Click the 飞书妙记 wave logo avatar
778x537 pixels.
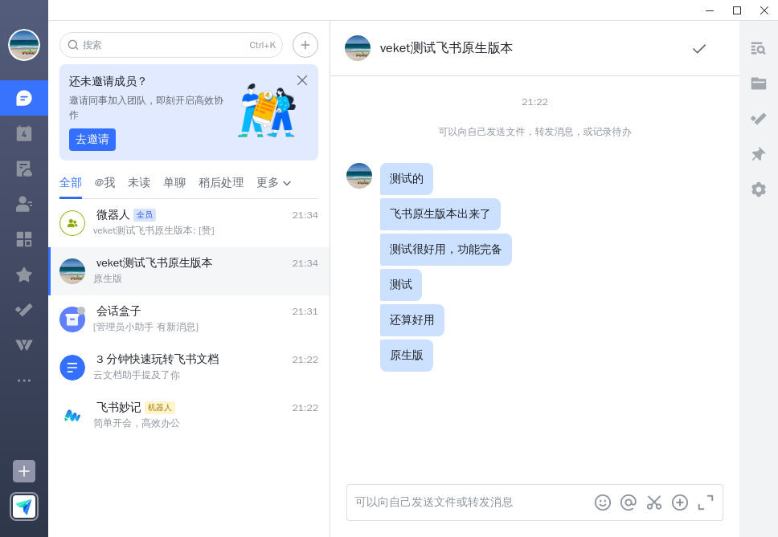[72, 416]
